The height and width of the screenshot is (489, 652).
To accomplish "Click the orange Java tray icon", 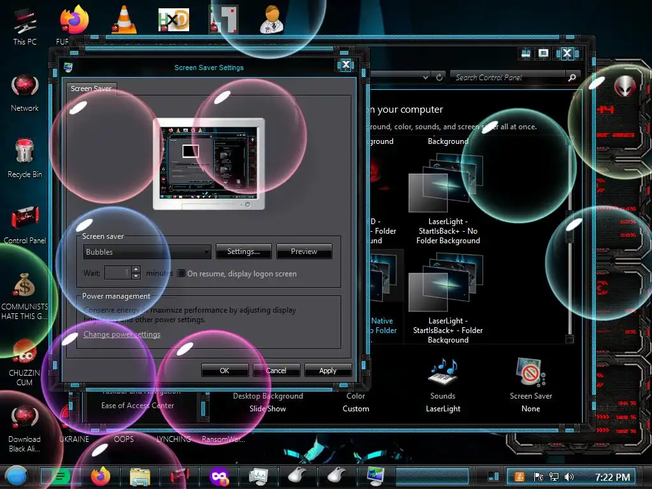I will click(520, 477).
